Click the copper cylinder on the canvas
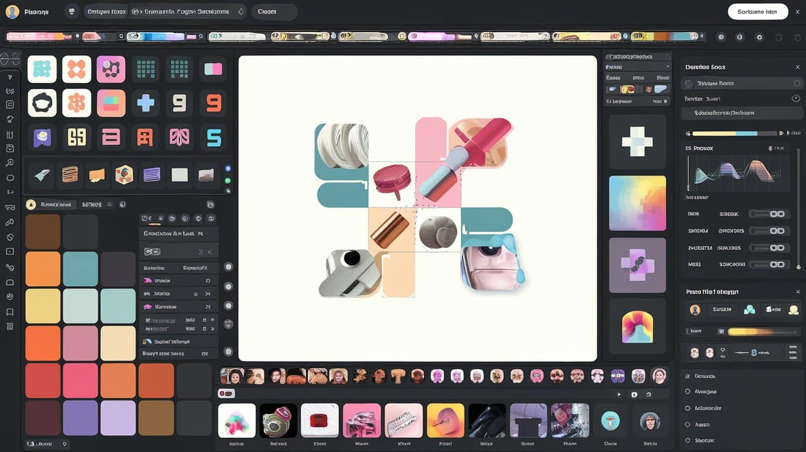Viewport: 806px width, 452px height. click(x=390, y=230)
